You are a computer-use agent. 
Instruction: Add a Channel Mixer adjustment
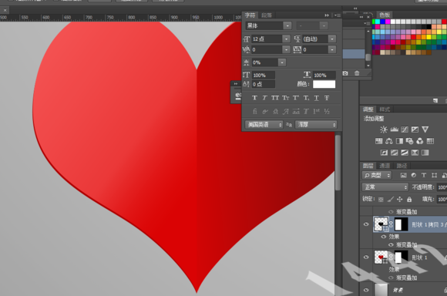[419, 141]
